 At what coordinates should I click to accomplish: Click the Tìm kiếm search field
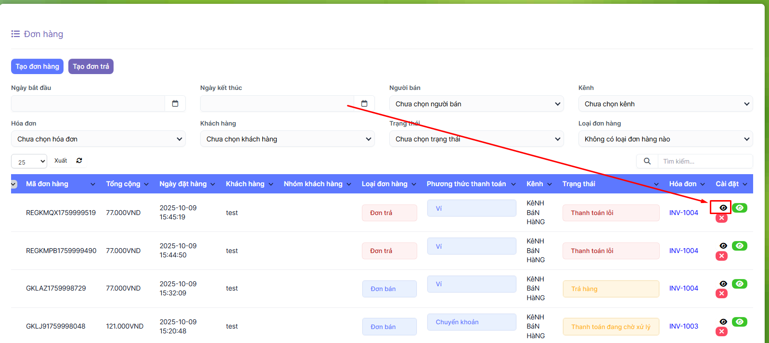click(705, 161)
